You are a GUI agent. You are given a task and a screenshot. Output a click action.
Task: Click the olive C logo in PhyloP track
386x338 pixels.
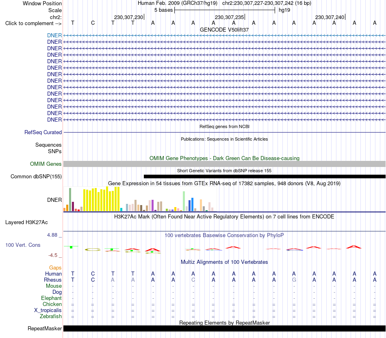93,250
